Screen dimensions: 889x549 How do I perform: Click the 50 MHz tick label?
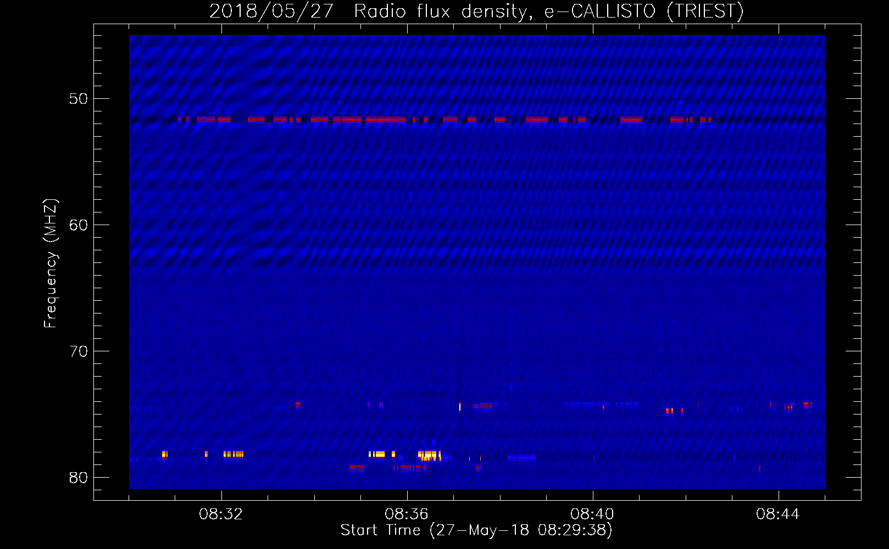pos(79,99)
